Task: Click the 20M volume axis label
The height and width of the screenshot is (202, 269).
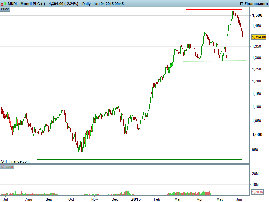Action: pyautogui.click(x=255, y=174)
